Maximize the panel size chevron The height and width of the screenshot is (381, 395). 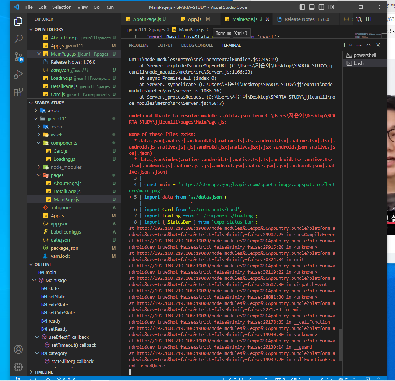(368, 45)
